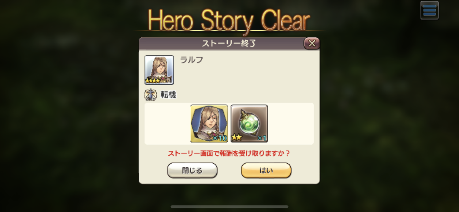Tap the ×1 quantity on orb reward

pyautogui.click(x=262, y=138)
